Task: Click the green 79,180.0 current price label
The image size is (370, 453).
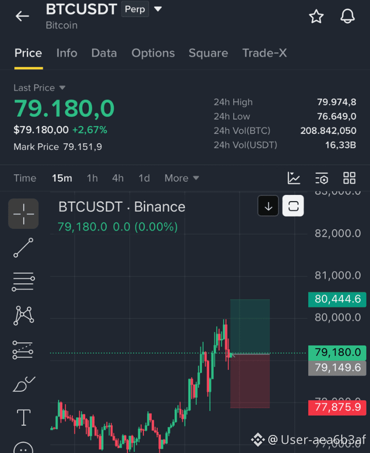Action: [337, 353]
